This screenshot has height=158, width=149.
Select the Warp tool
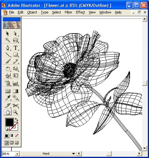(x=8, y=75)
